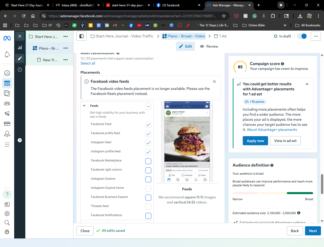Toggle the side panel layout icon

(x=82, y=36)
